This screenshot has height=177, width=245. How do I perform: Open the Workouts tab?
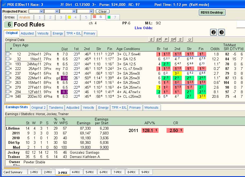(151, 107)
